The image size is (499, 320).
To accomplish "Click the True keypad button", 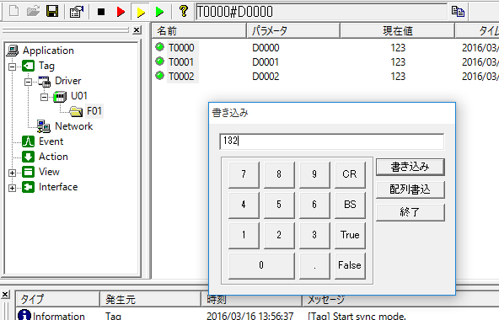I will (x=350, y=235).
